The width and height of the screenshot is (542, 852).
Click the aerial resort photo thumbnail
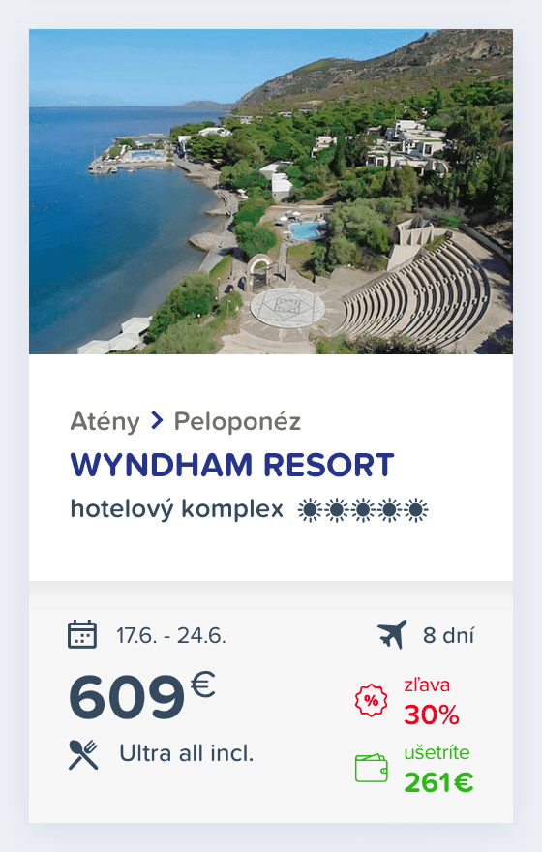point(271,192)
